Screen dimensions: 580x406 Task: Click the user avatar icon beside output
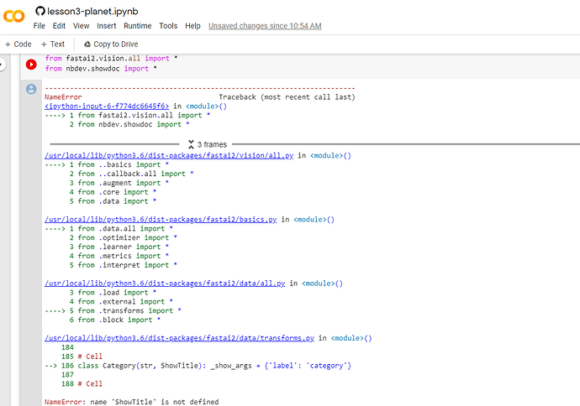click(31, 89)
